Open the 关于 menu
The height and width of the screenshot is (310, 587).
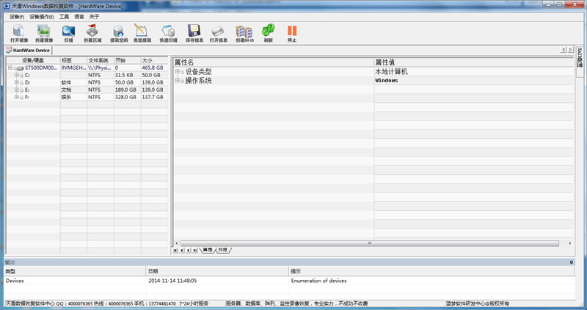click(94, 17)
